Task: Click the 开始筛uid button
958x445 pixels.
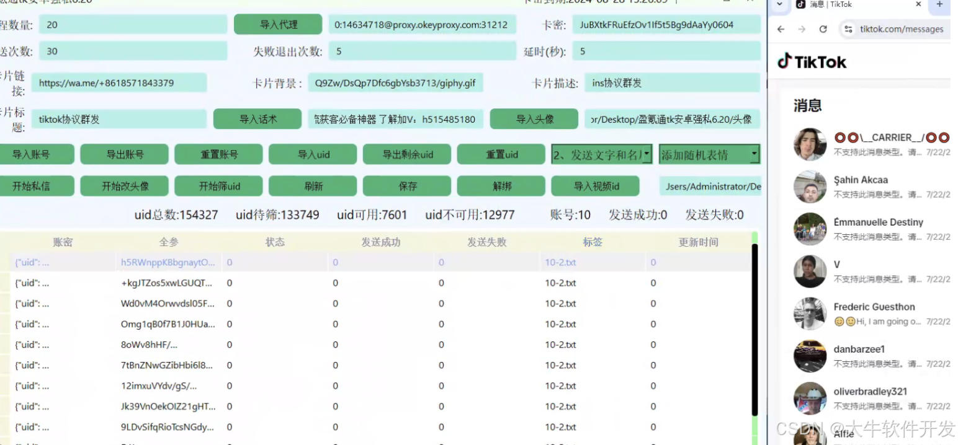Action: tap(219, 186)
